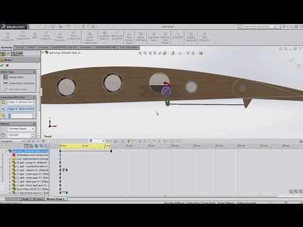Click the confirmation corner red X
Screen dimensions: 303x227
coord(299,66)
